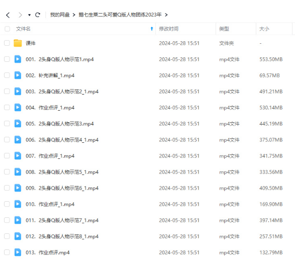Expand the chevron at the end of the breadcrumb
This screenshot has width=295, height=263.
[x=166, y=15]
